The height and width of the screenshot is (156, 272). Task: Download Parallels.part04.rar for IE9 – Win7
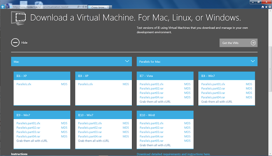28,137
